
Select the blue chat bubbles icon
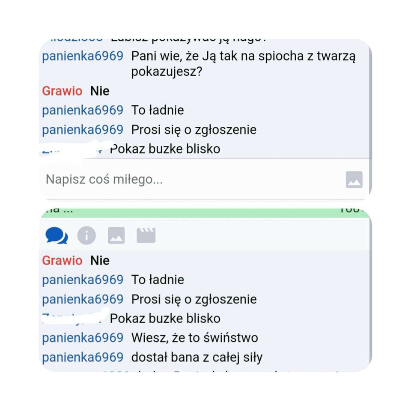point(57,235)
